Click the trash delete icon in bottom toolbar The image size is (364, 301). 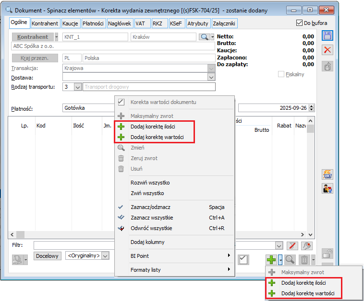pyautogui.click(x=304, y=260)
